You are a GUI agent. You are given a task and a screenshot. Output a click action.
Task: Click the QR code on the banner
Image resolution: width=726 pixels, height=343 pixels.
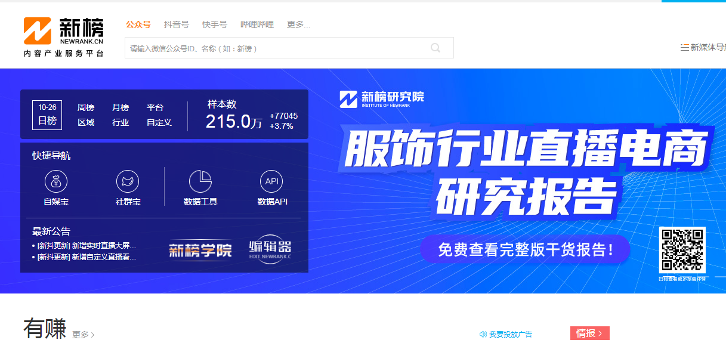coord(682,251)
